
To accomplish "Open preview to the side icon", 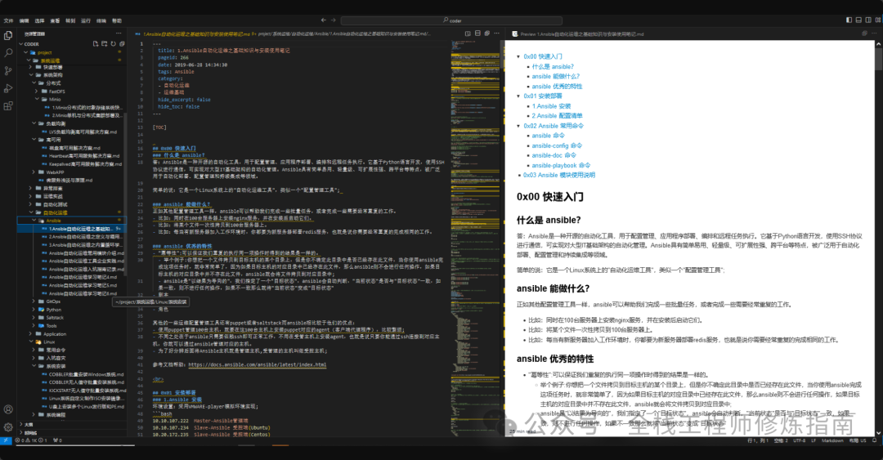I will pyautogui.click(x=468, y=33).
